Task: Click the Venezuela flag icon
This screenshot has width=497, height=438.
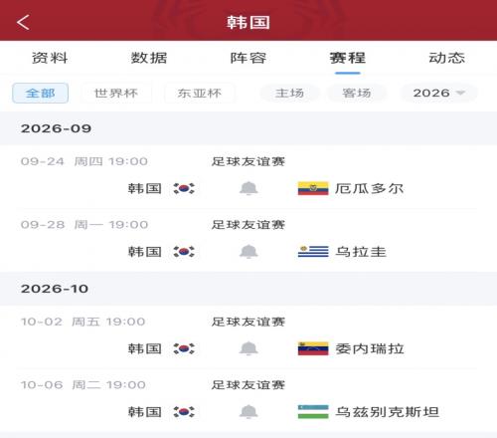Action: [x=313, y=348]
